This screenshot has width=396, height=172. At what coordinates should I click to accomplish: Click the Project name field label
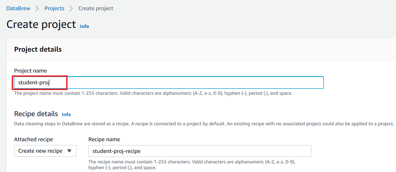(31, 71)
